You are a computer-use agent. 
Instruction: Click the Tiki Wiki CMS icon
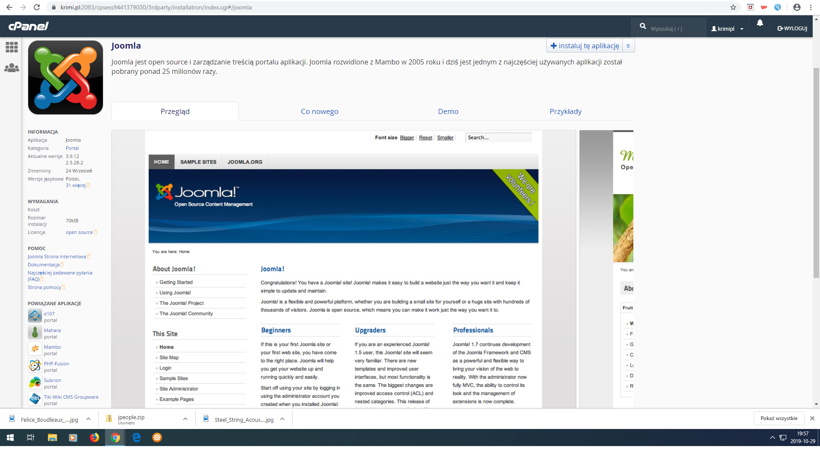(x=35, y=400)
